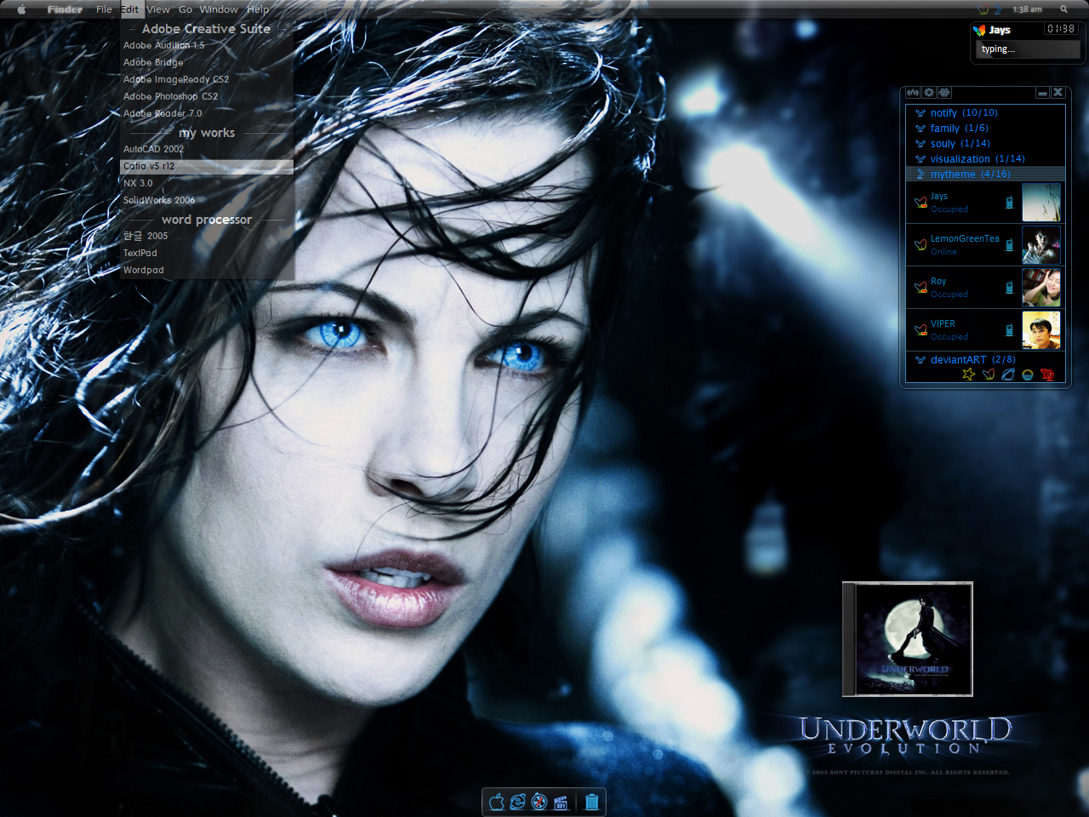Screen dimensions: 1089x817
Task: Open the Window menu in the menu bar
Action: click(219, 9)
